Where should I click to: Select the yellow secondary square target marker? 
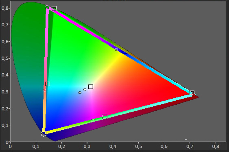pos(124,52)
